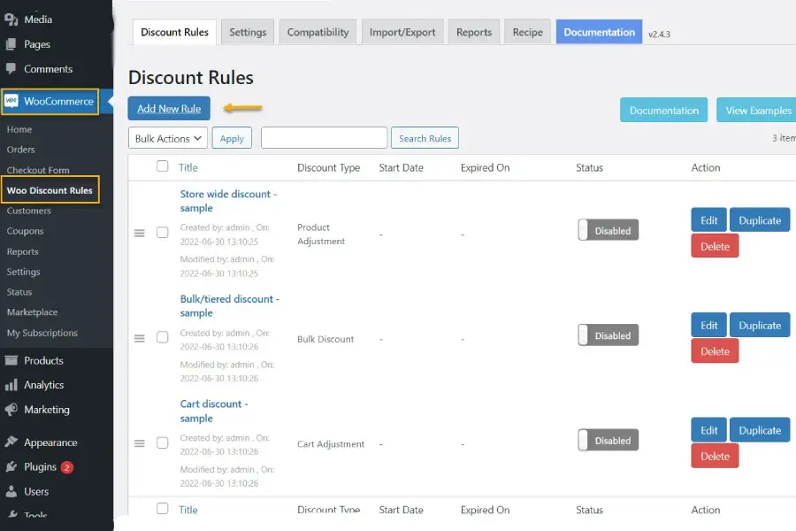
Task: Open the blue Documentation tab
Action: [x=599, y=32]
